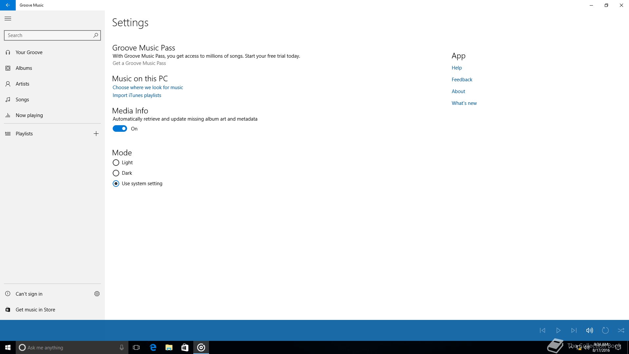
Task: Open the Action Center notification icon
Action: (618, 347)
